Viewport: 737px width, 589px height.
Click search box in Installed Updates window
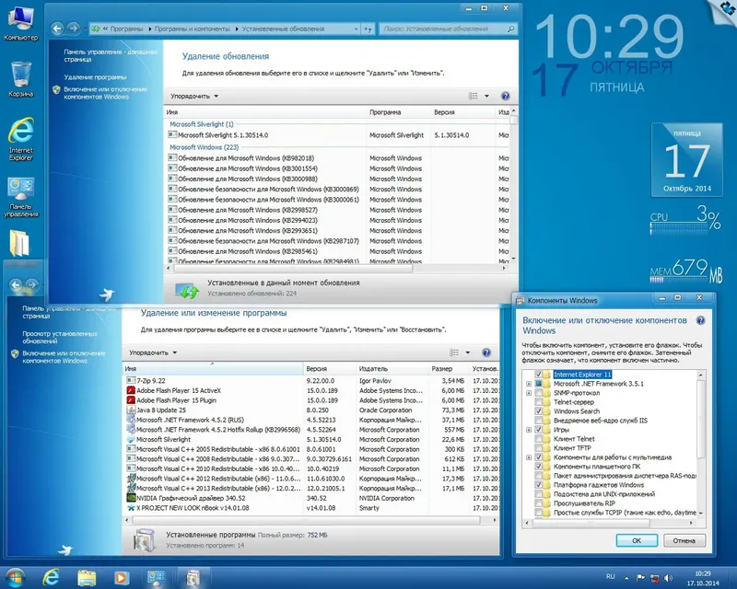tap(448, 29)
